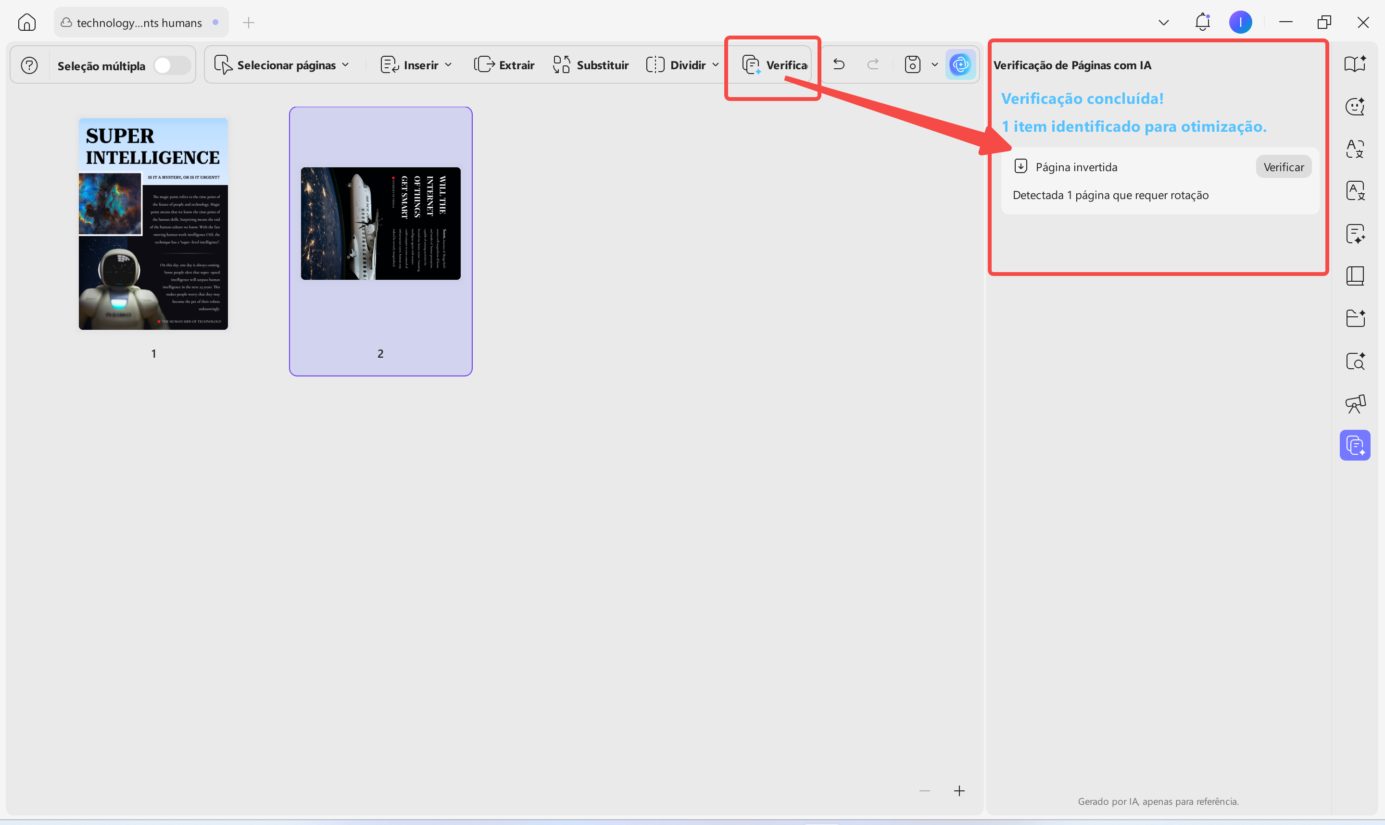Click the Verificar button for inverted page

tap(1283, 167)
